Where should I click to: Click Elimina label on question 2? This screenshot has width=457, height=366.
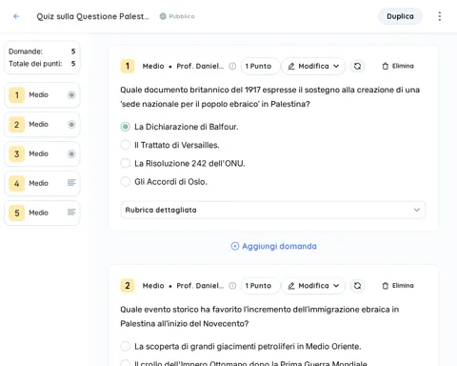point(403,286)
